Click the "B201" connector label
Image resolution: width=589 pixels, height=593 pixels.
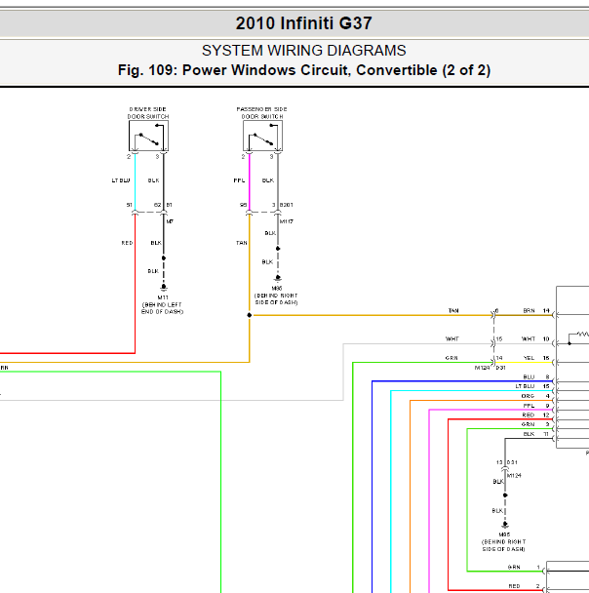[286, 205]
